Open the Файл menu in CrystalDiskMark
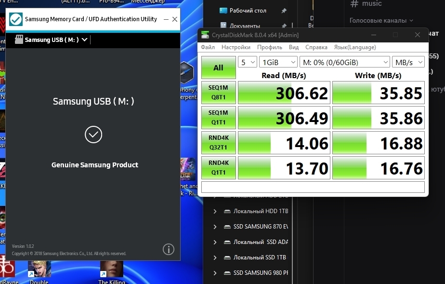 point(208,47)
